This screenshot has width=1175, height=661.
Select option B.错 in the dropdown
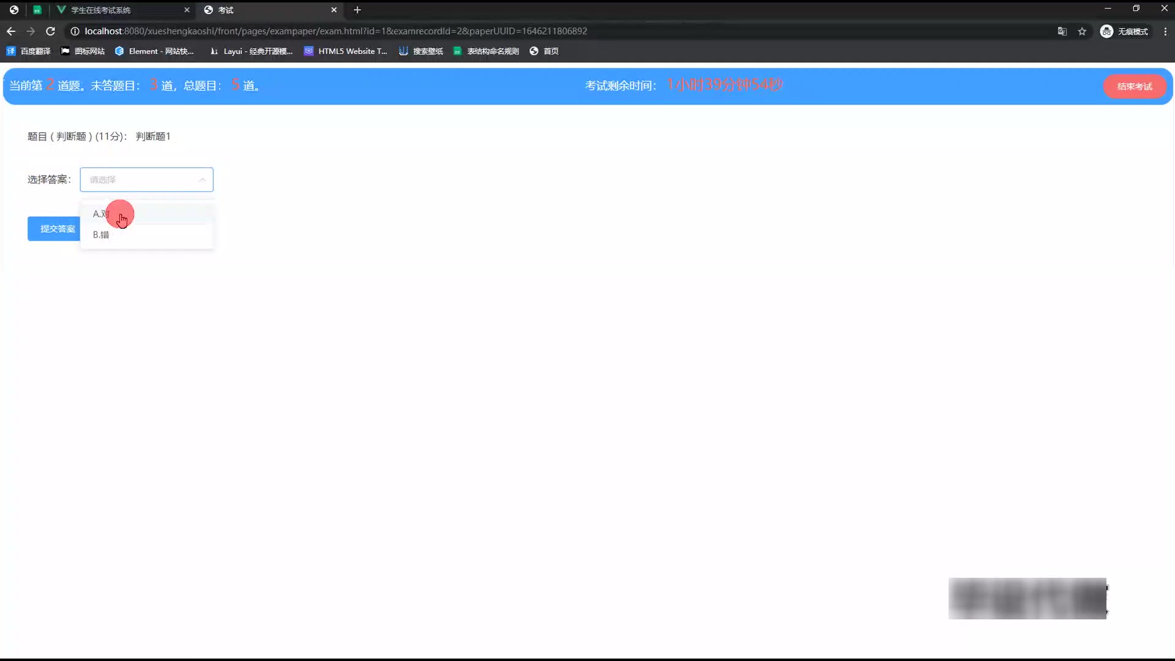[x=102, y=235]
